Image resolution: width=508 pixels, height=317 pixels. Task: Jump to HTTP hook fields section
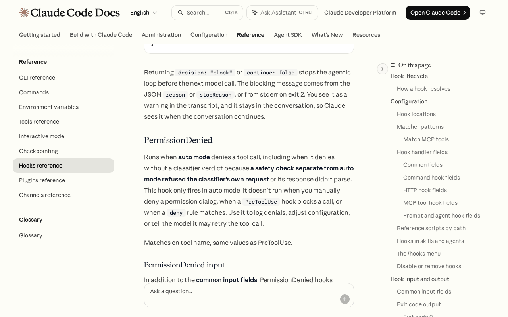click(x=425, y=190)
